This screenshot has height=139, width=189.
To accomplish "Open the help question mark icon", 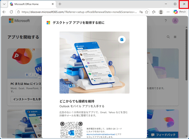I will [x=166, y=21].
